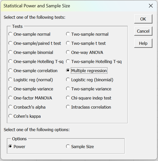Click the Cancel button

click(x=143, y=31)
